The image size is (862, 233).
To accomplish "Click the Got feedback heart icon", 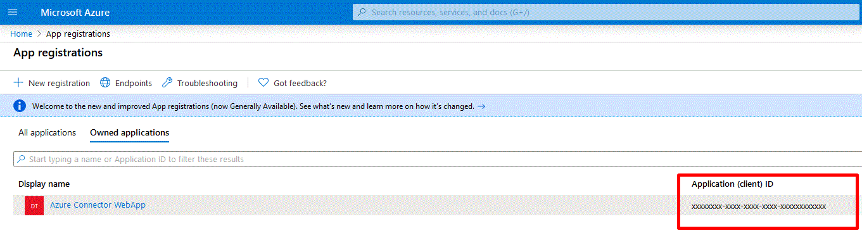I will (263, 83).
